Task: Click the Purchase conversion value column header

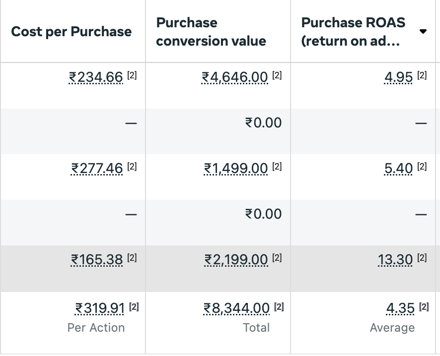Action: [x=211, y=32]
